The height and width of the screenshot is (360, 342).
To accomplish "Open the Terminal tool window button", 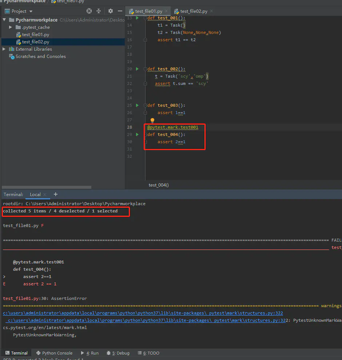I will click(x=16, y=353).
